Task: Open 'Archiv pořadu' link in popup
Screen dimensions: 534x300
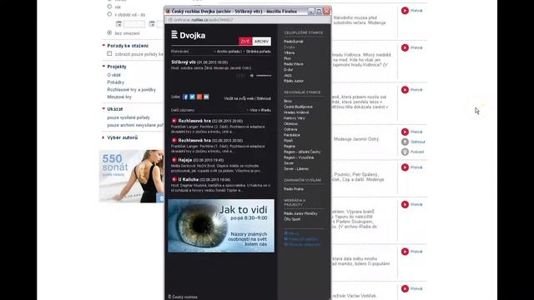Action: (x=229, y=52)
